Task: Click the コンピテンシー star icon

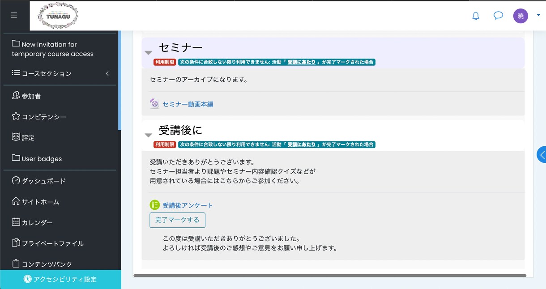Action: [16, 116]
